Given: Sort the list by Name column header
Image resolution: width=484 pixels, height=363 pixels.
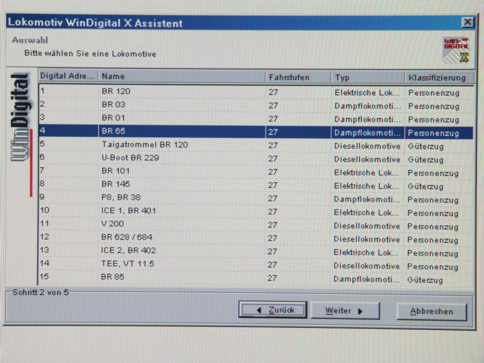Looking at the screenshot, I should pos(181,77).
